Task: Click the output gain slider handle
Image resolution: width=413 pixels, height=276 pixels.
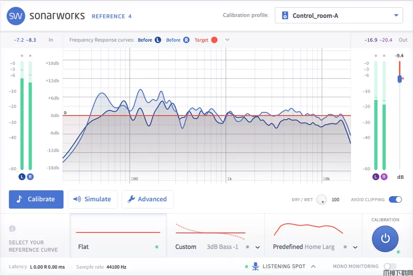Action: 400,79
